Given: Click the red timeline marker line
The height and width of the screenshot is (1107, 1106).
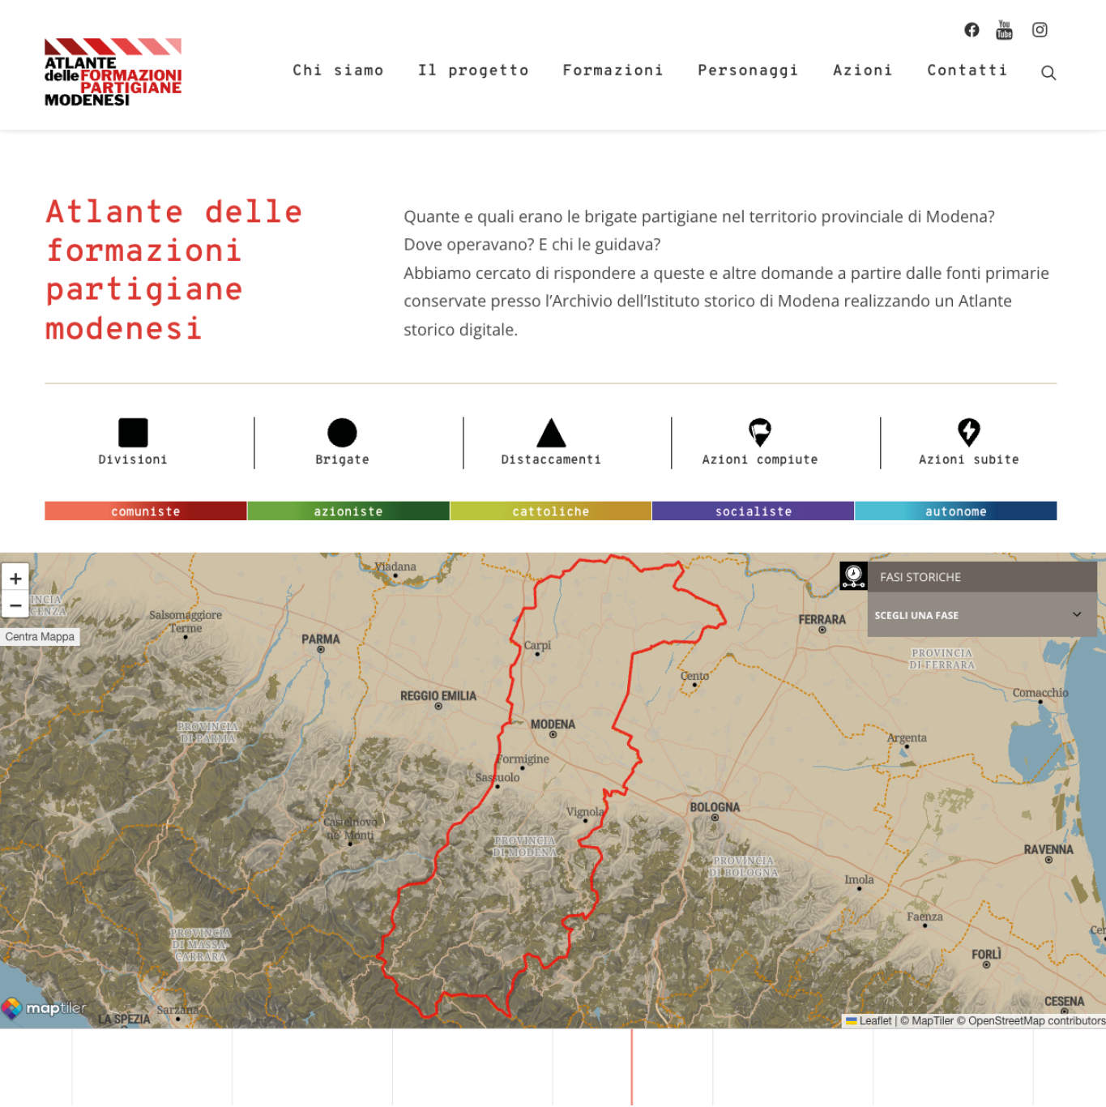Looking at the screenshot, I should 632,1066.
